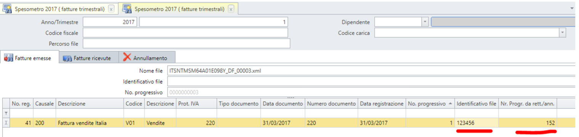
Task: Click the Codice fiscale input field
Action: point(185,33)
